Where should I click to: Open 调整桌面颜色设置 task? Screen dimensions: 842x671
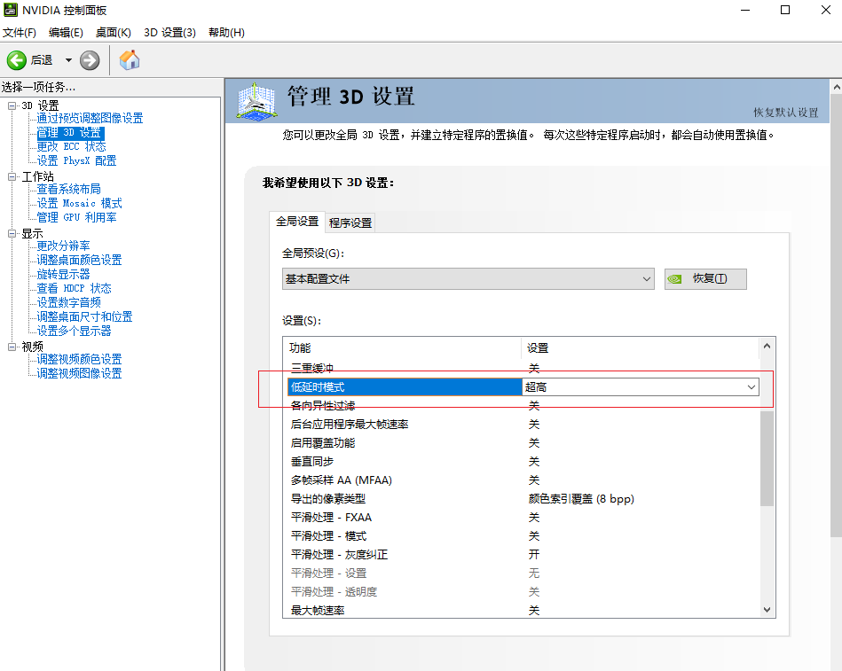79,260
